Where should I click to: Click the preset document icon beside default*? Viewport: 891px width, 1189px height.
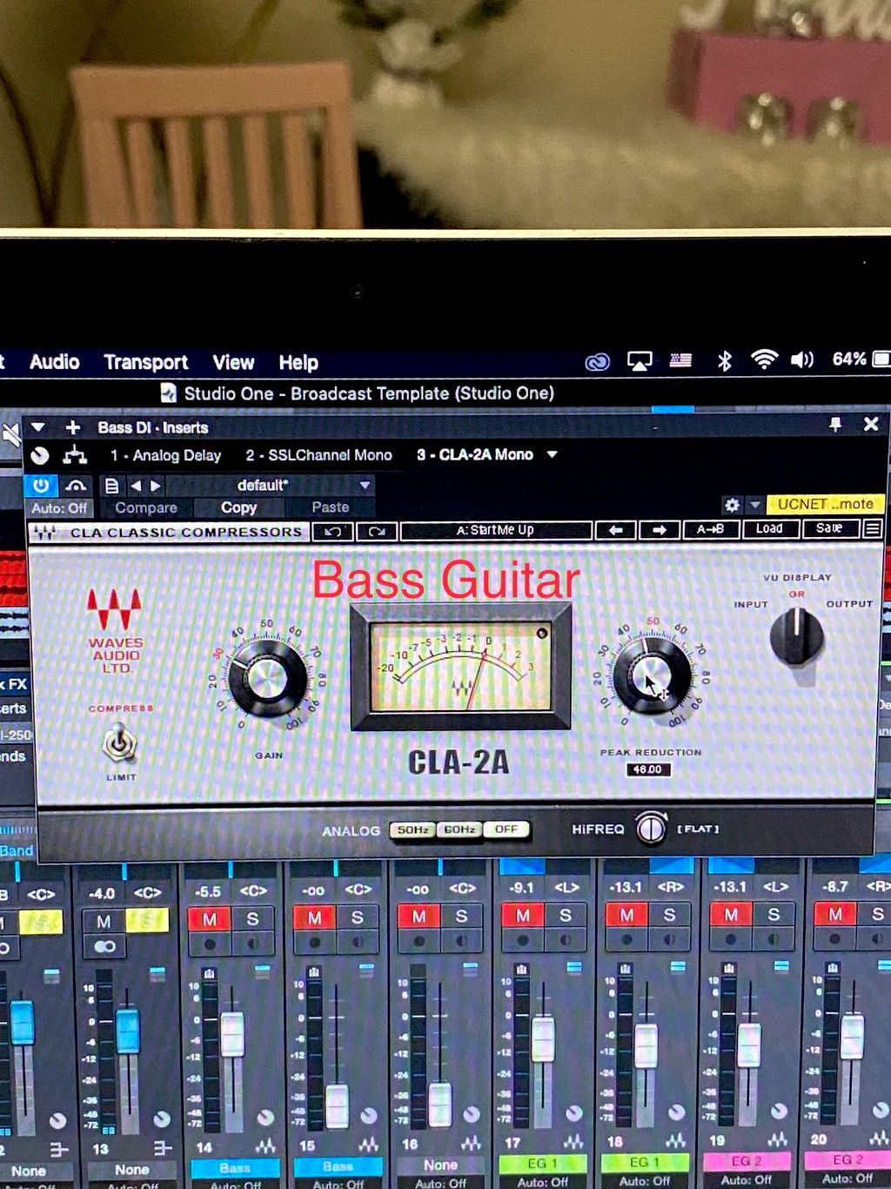(x=111, y=486)
